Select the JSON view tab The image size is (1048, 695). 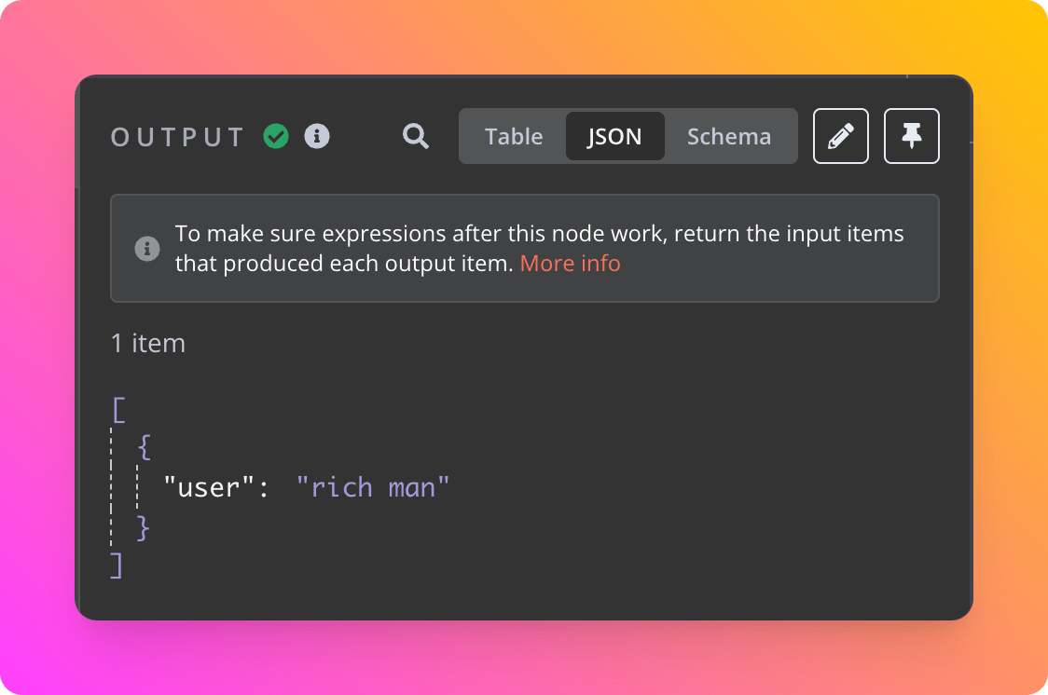coord(614,136)
